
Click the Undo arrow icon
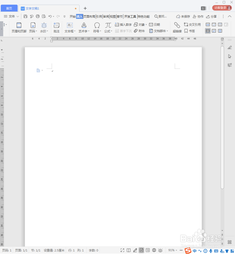[50, 16]
